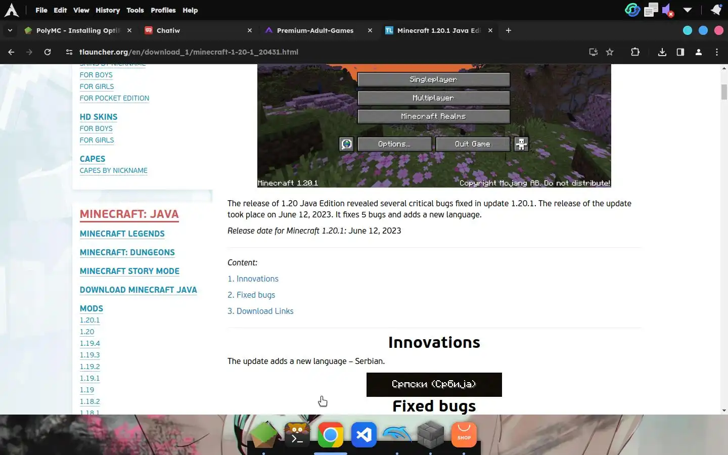Screen dimensions: 728x455
Task: Expand the system tray dropdown triangle
Action: pos(688,10)
